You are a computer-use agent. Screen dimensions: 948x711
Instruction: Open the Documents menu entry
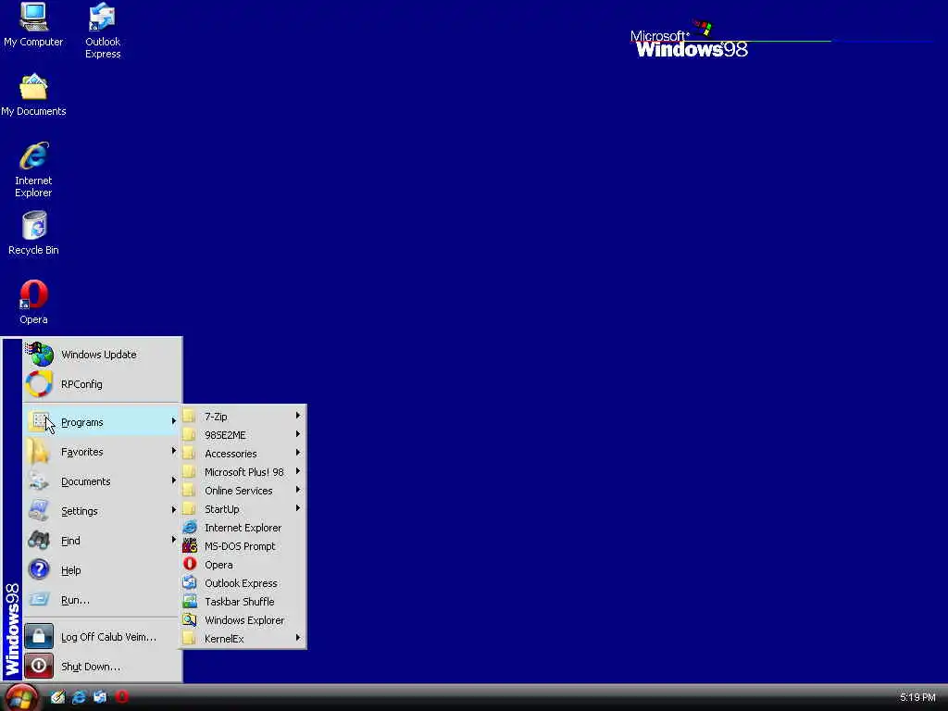point(102,480)
